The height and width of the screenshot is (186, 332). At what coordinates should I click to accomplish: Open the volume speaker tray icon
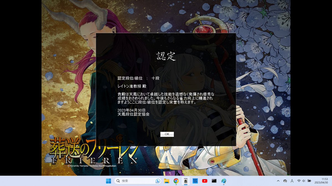[x=304, y=181]
